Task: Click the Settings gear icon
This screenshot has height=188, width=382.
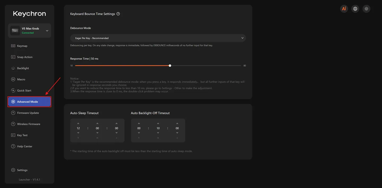Action: 13,170
